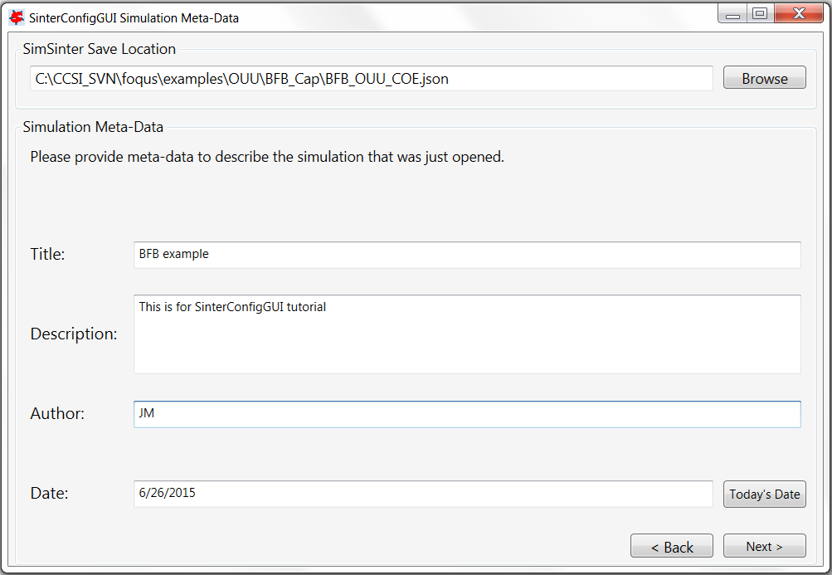Click the SimSinter save location path field

371,79
